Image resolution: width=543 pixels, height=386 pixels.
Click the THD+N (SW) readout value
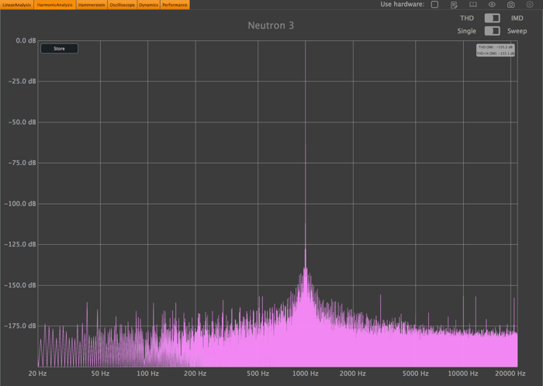(496, 53)
